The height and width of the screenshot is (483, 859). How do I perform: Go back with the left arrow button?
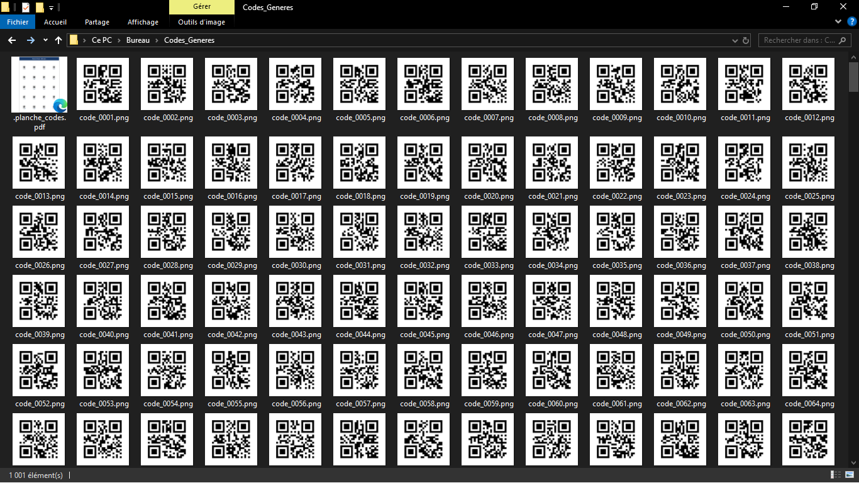tap(12, 40)
